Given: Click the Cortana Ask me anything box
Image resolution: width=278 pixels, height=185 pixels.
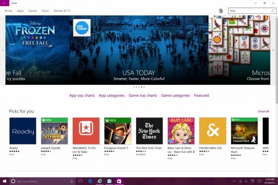Looking at the screenshot, I should [42, 181].
